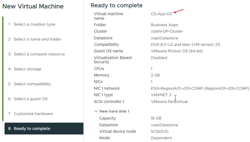Click the Ready to complete page heading

point(116,5)
